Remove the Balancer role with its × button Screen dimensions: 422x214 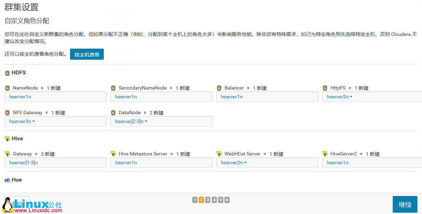(247, 88)
